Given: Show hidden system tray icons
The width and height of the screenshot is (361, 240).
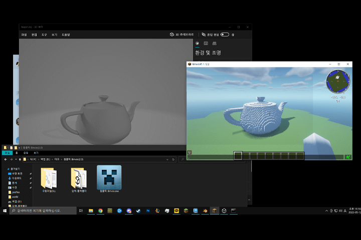Looking at the screenshot, I should (x=326, y=210).
